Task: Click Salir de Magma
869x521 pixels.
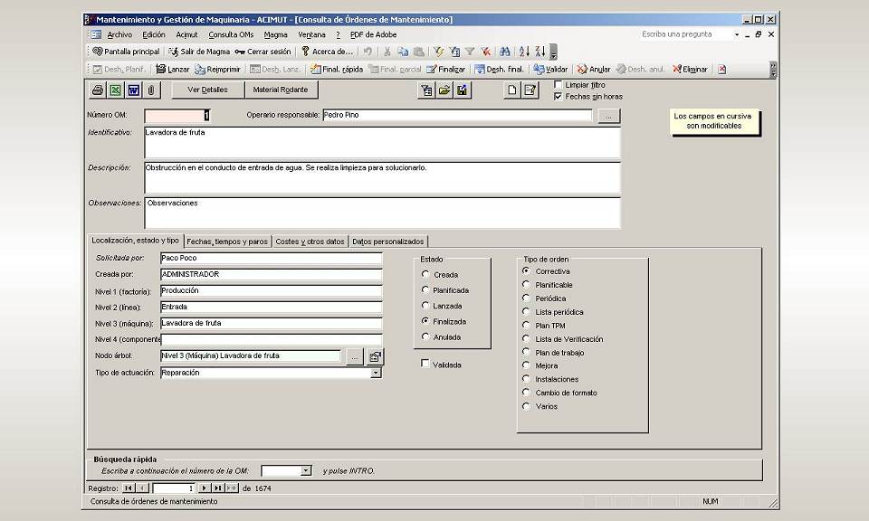Action: point(199,52)
